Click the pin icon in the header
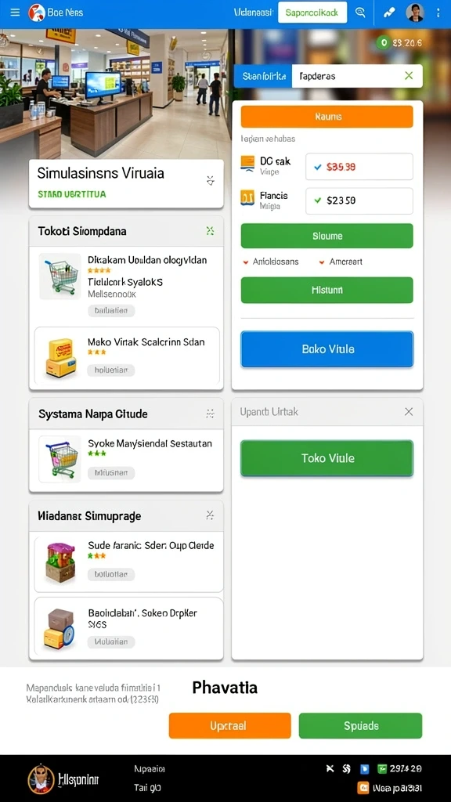Screen dimensions: 451x802 tap(390, 13)
